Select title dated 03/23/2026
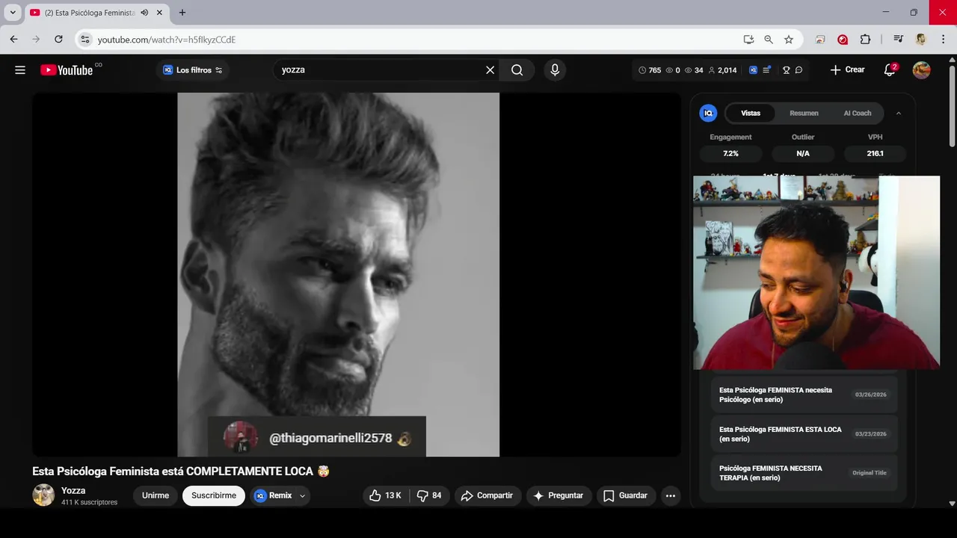Viewport: 957px width, 538px height. tap(804, 433)
